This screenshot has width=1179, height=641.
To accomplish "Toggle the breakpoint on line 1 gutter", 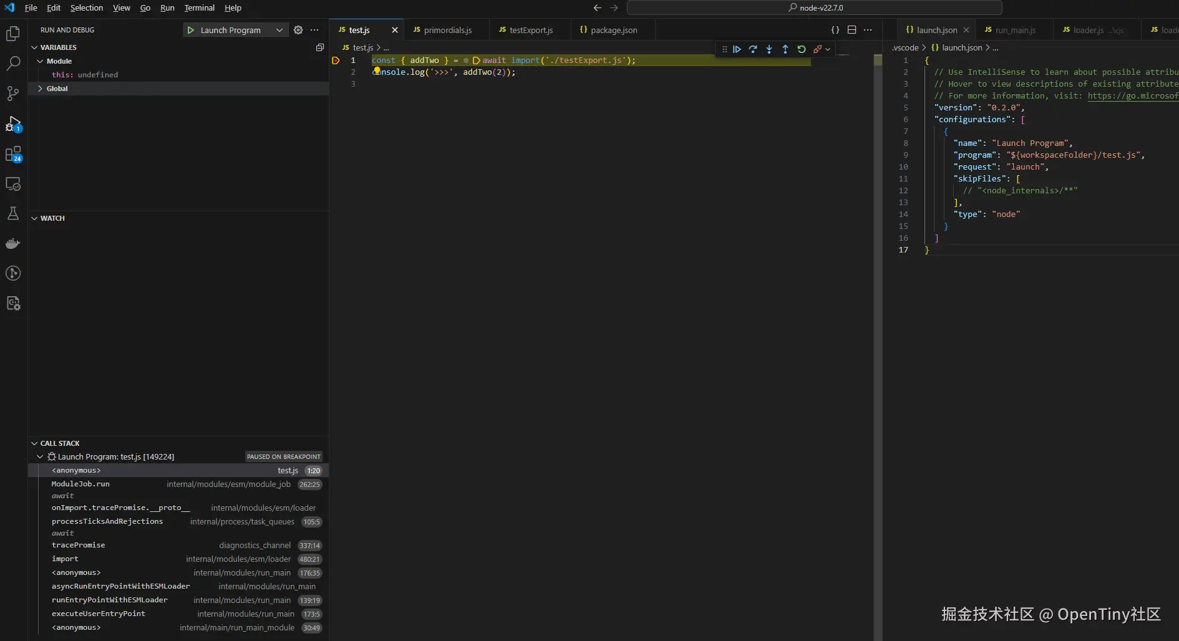I will click(336, 60).
